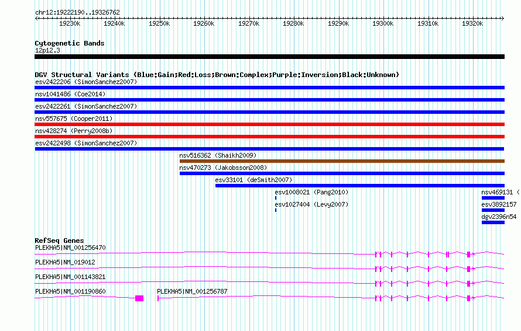Click the chr12:19222190..19326762 coordinate label
Image resolution: width=521 pixels, height=331 pixels.
coord(77,12)
